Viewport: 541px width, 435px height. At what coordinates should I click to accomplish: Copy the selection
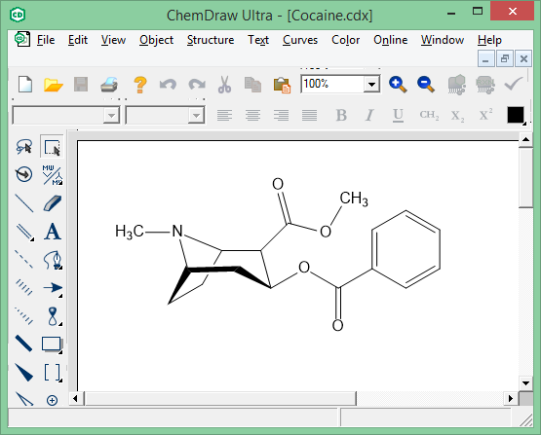pyautogui.click(x=252, y=85)
